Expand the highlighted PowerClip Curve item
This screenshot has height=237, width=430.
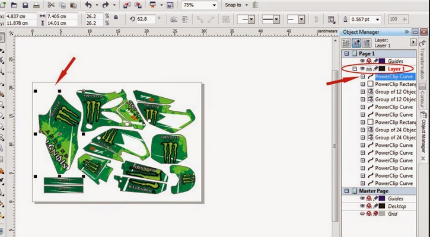click(x=363, y=76)
